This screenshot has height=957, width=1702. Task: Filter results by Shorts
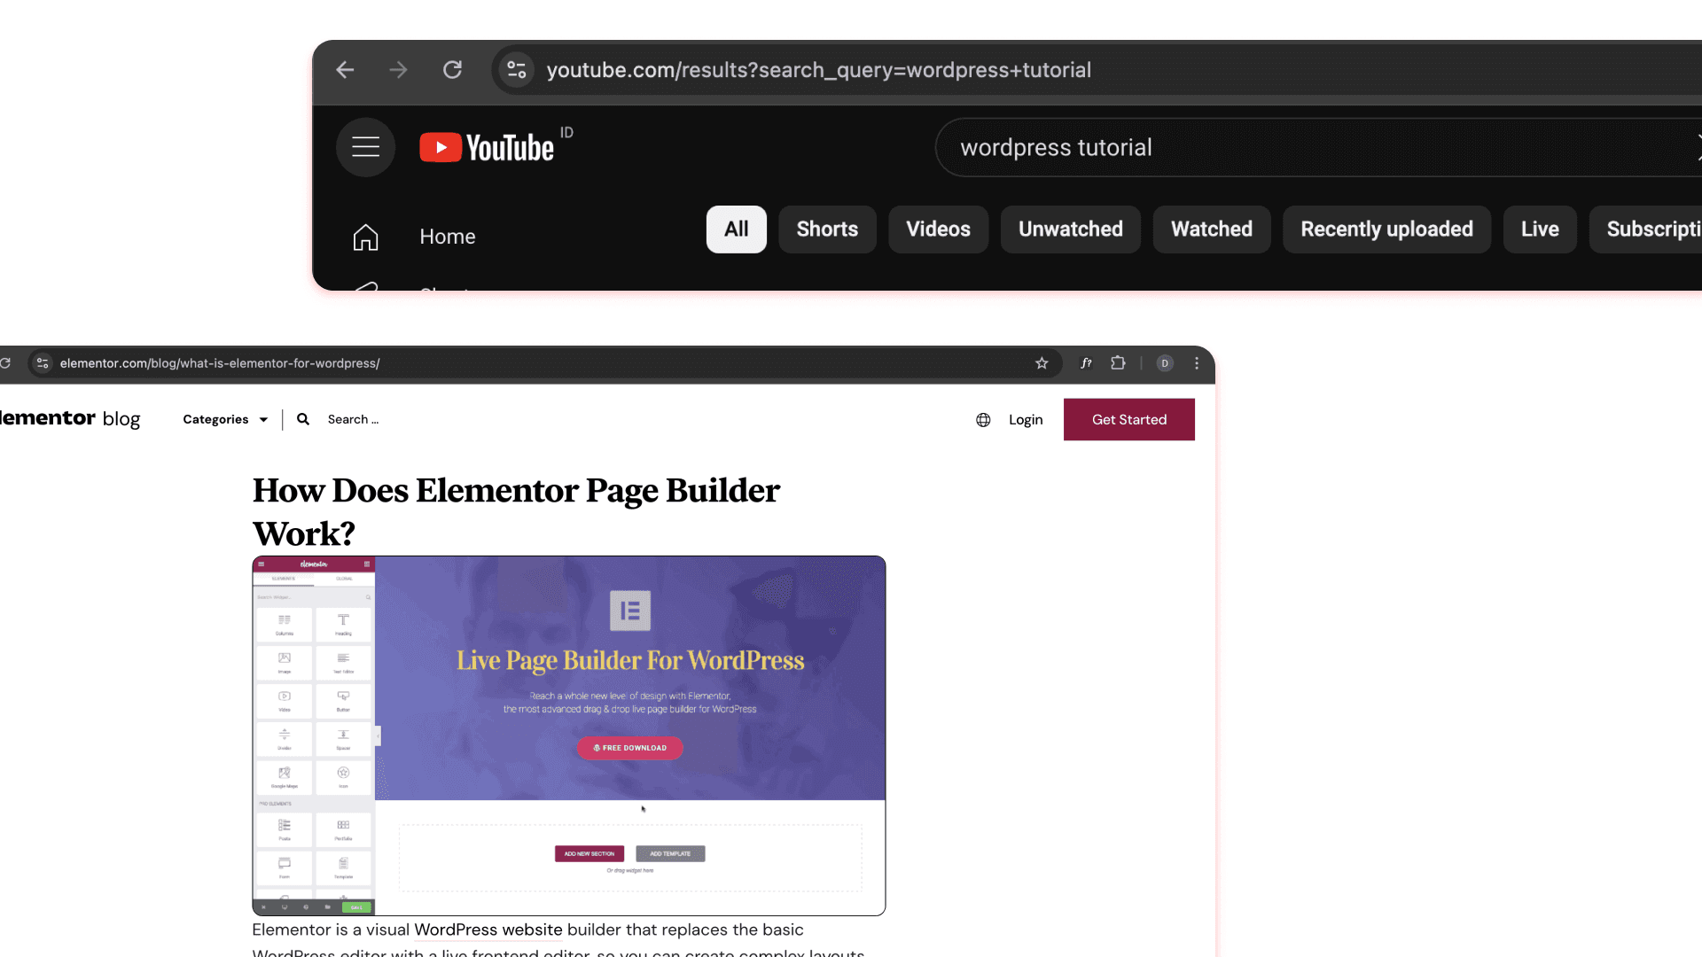coord(827,230)
